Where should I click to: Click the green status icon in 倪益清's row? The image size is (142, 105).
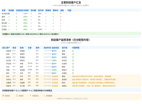click(73, 51)
